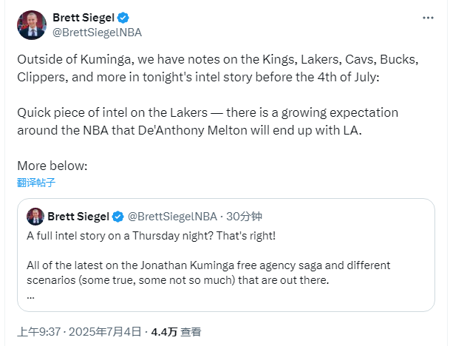This screenshot has height=346, width=450.
Task: Select the author name in the quoted post
Action: coord(78,217)
